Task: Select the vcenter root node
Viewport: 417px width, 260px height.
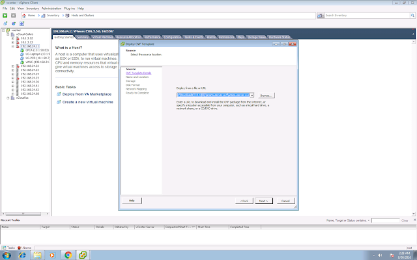Action: click(x=16, y=31)
